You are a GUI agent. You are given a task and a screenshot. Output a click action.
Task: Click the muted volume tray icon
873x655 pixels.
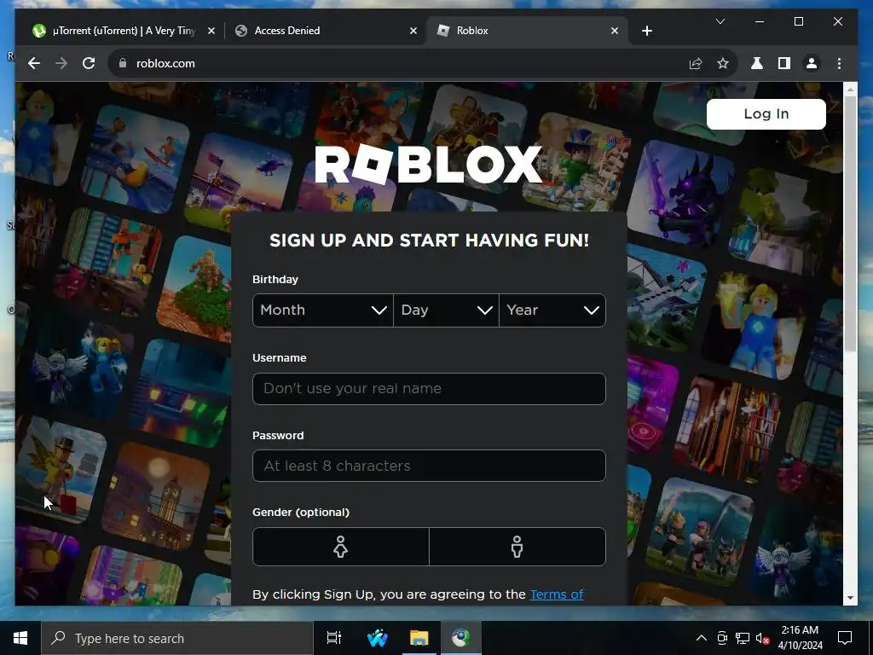(x=763, y=638)
